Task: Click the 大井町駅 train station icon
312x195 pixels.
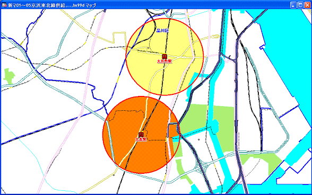Action: pos(164,57)
